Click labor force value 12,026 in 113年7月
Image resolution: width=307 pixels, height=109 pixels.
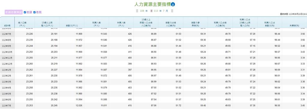tap(79, 106)
